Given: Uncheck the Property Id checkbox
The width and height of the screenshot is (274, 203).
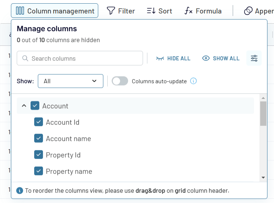Looking at the screenshot, I should [39, 155].
